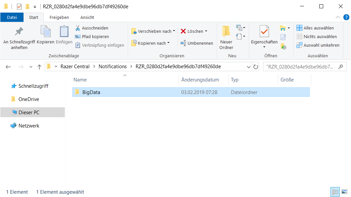Viewport: 351px width, 197px height.
Task: Select Dieser PC in navigation pane
Action: [x=33, y=112]
